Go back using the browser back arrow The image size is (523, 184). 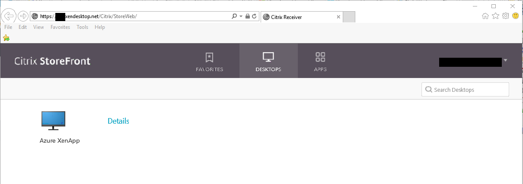coord(9,16)
